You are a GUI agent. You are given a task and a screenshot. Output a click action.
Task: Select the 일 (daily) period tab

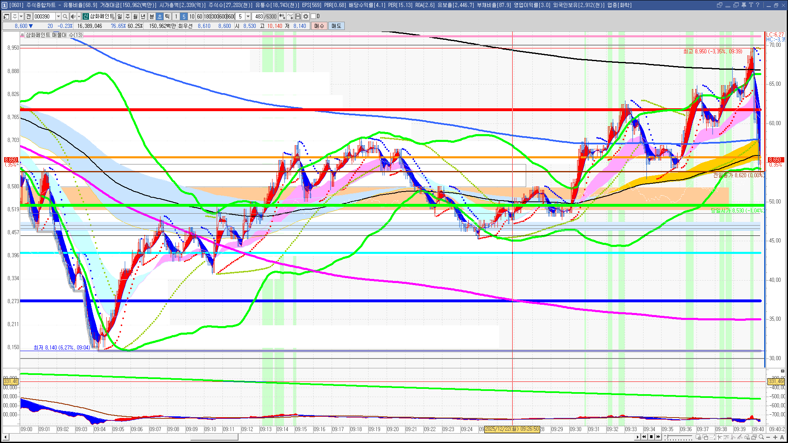pos(119,16)
